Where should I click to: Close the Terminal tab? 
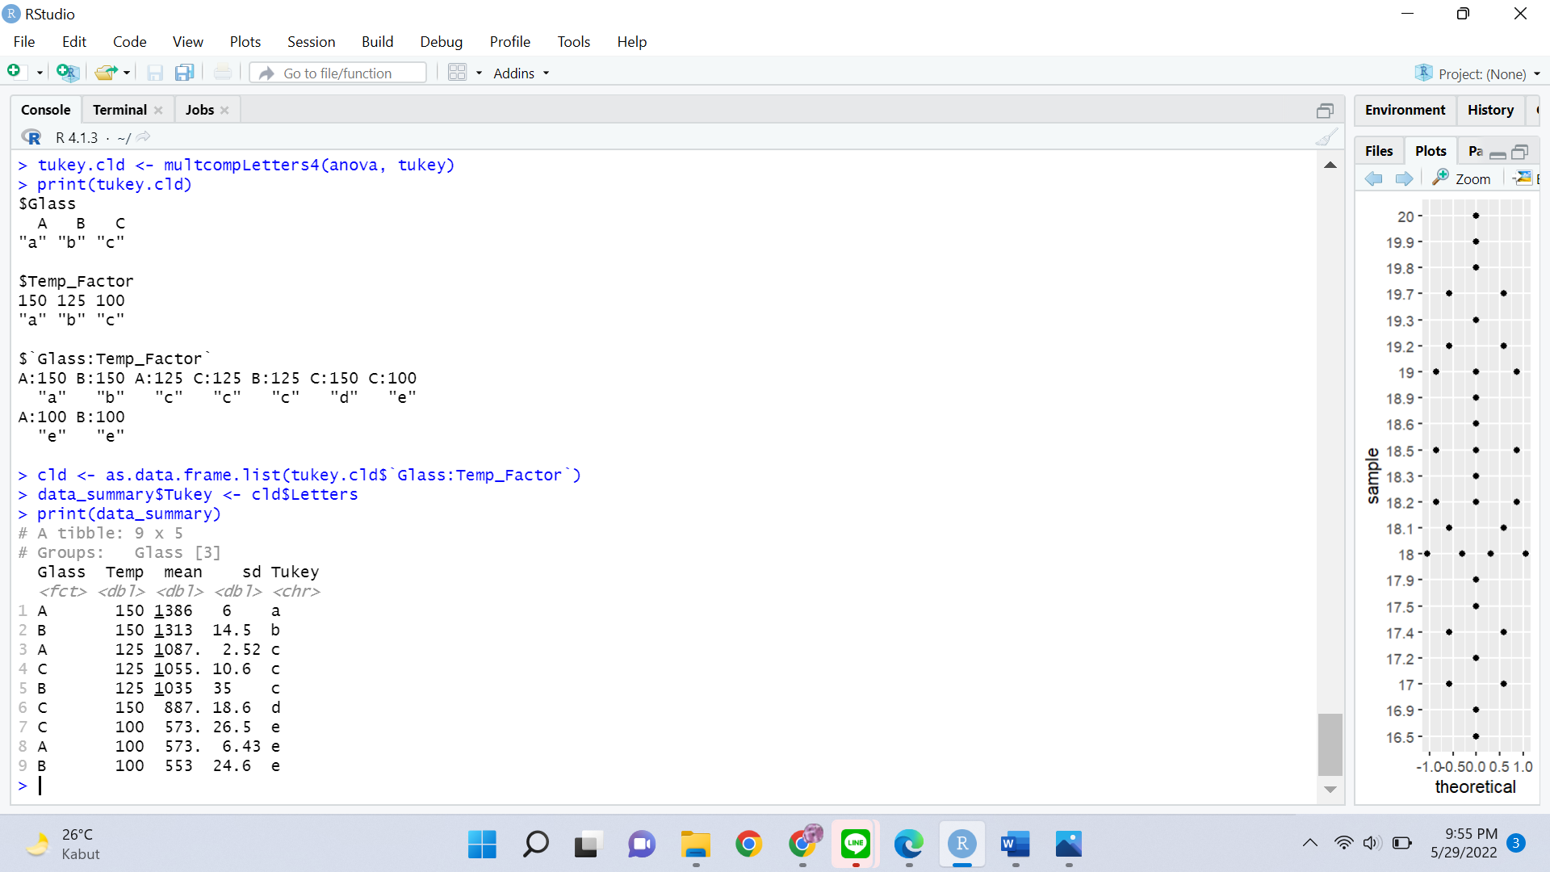tap(158, 111)
